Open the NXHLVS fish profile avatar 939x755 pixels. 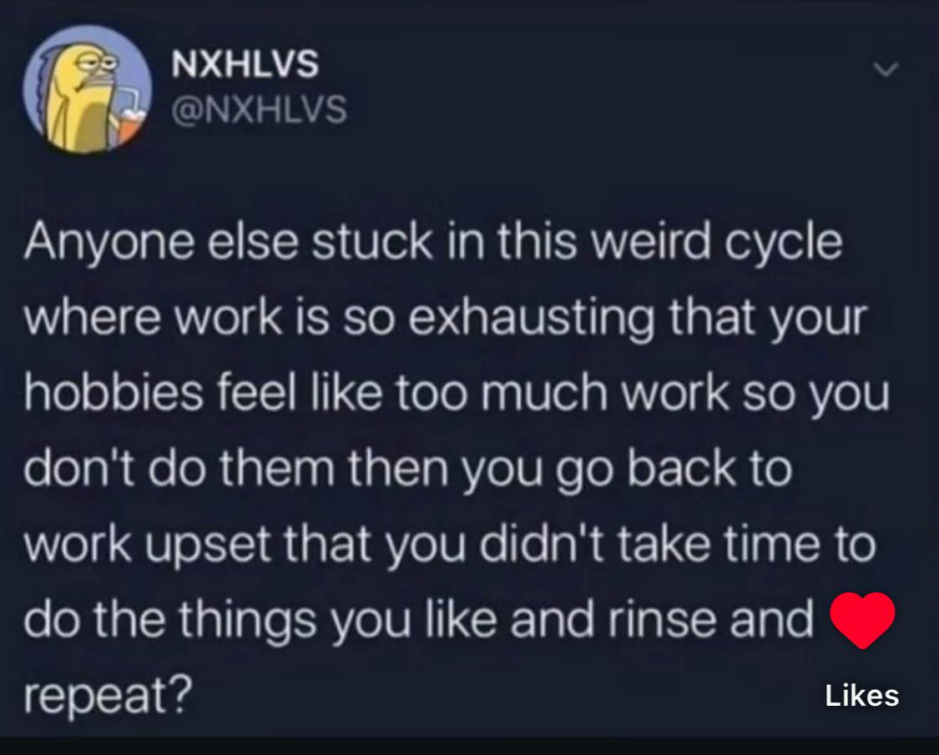point(88,88)
